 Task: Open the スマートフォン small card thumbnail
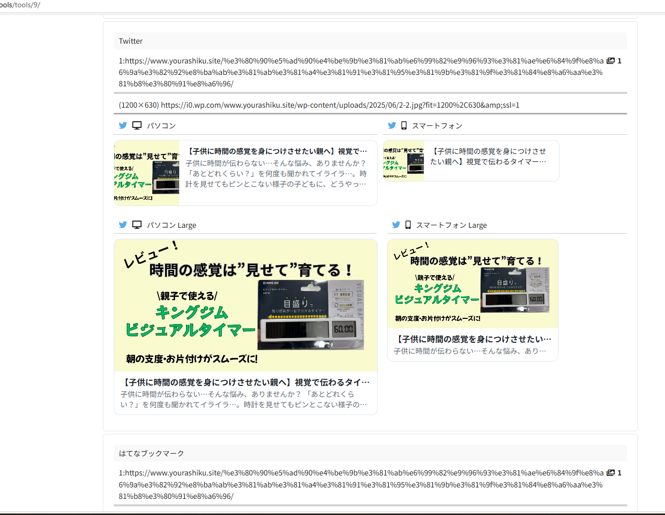[404, 161]
